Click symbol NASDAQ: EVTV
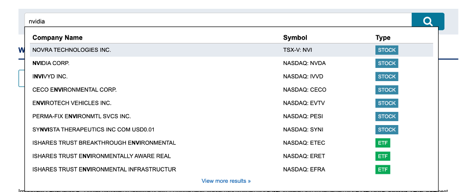 tap(303, 103)
